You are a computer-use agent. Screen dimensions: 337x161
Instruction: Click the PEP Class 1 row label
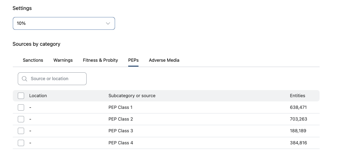(x=121, y=107)
